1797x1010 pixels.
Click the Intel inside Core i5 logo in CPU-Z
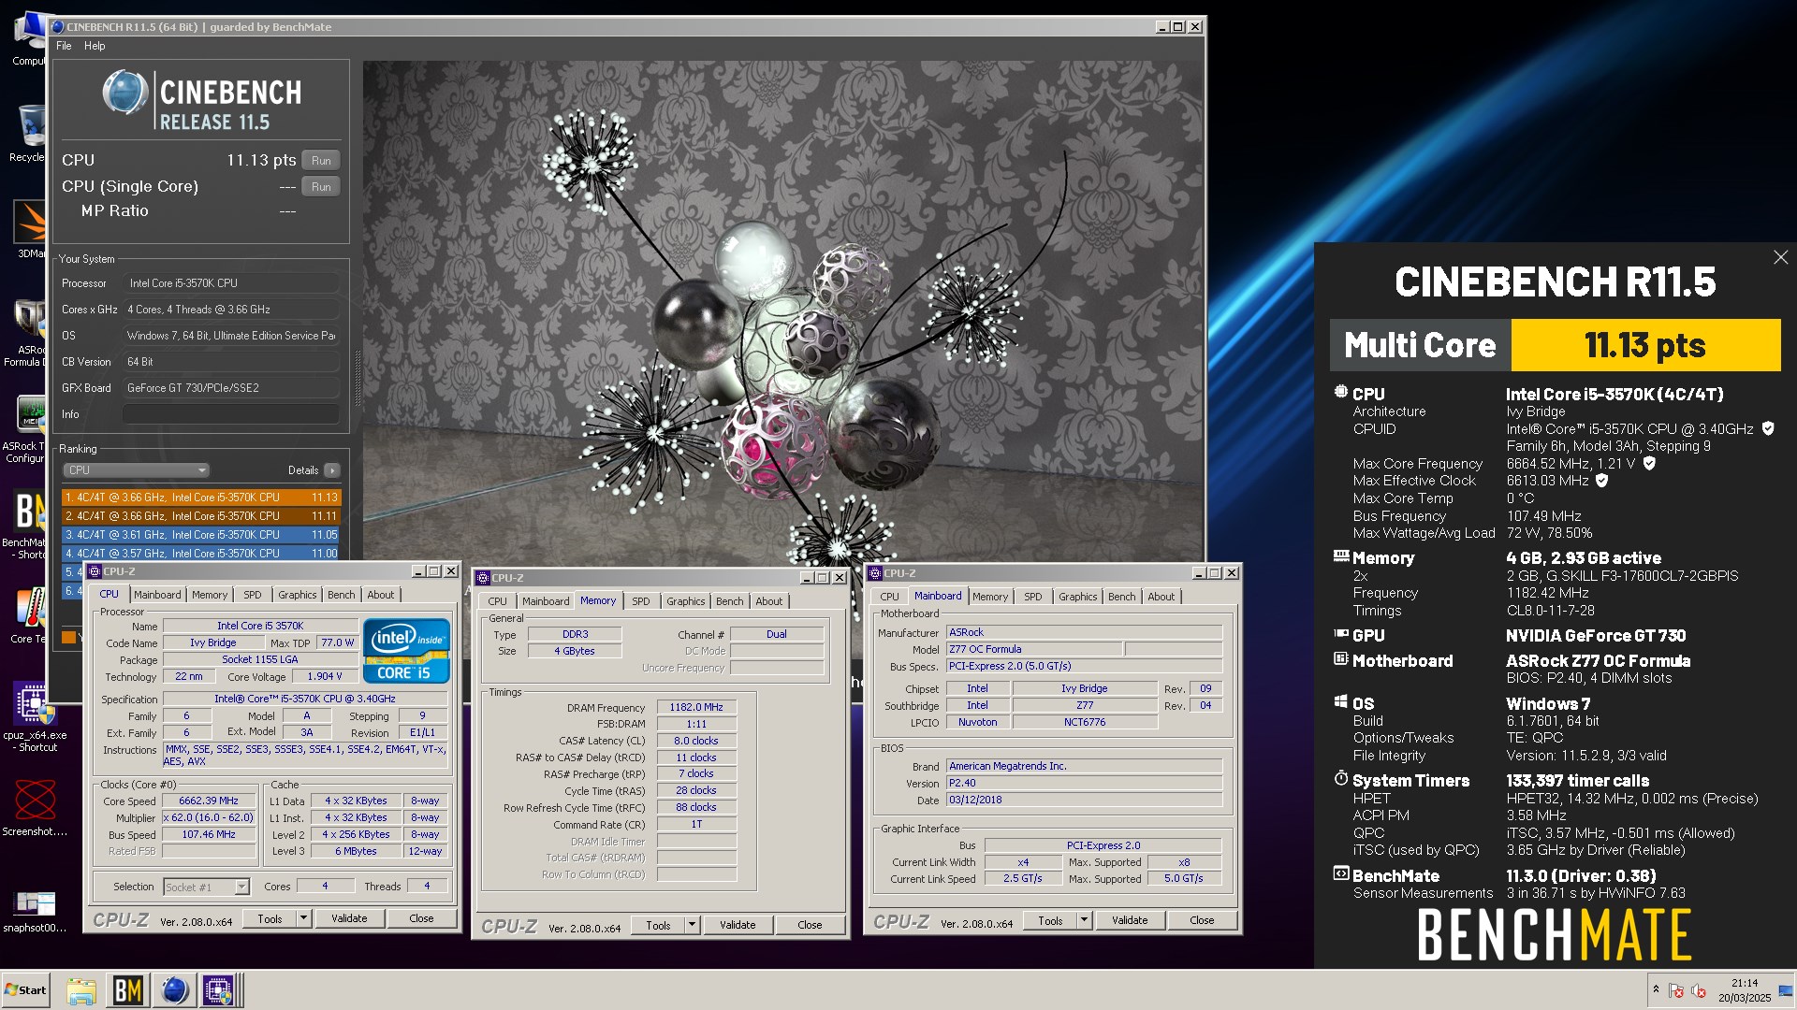(x=406, y=650)
